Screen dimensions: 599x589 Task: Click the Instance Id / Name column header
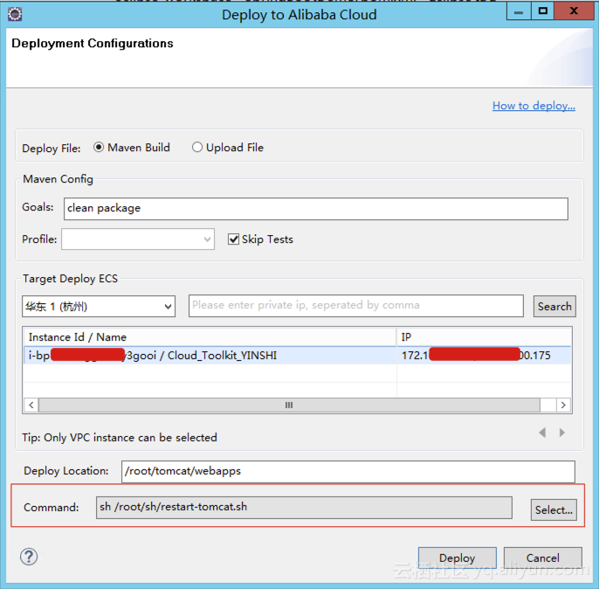(210, 337)
